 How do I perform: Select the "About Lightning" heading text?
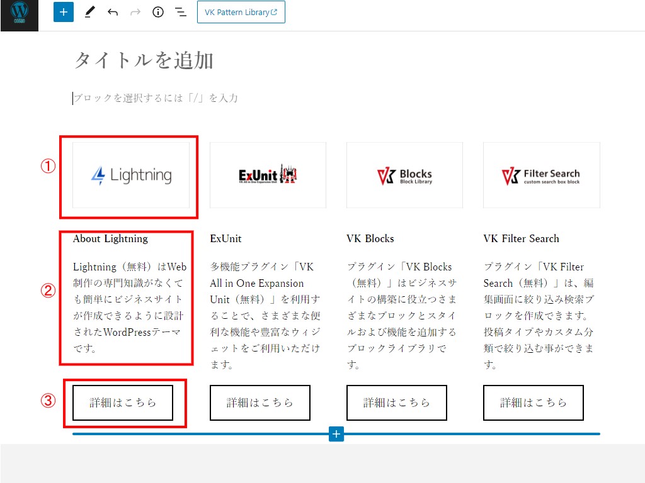(110, 238)
